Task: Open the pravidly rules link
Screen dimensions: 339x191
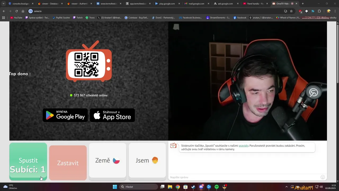Action: click(244, 146)
